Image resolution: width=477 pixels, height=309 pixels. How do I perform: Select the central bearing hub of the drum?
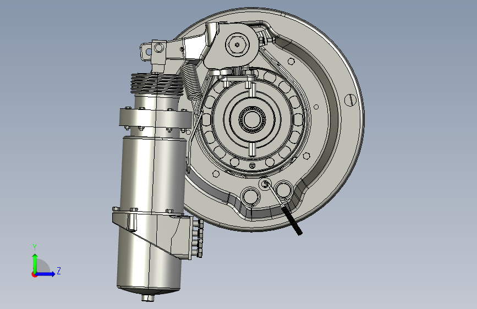(252, 119)
